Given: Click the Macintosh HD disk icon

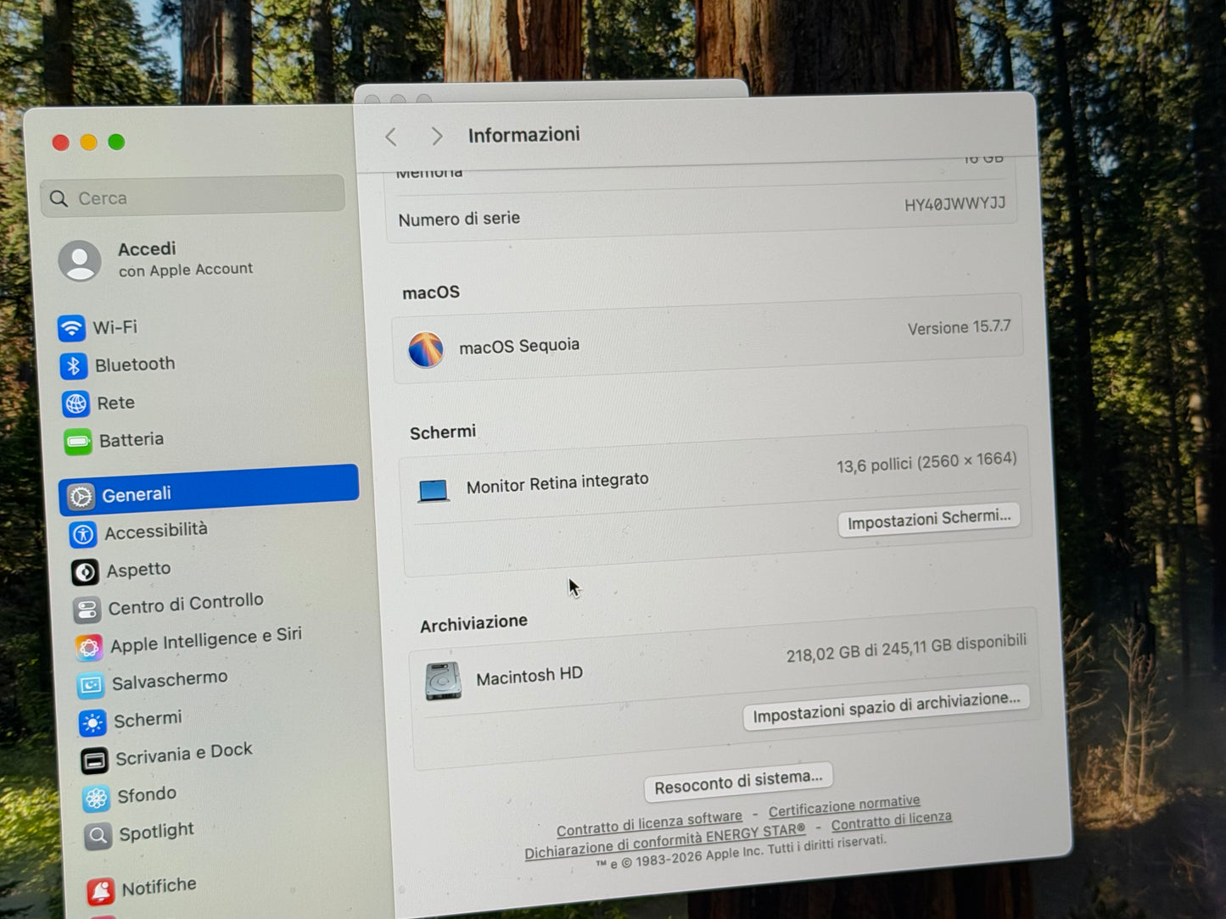Looking at the screenshot, I should pyautogui.click(x=443, y=681).
